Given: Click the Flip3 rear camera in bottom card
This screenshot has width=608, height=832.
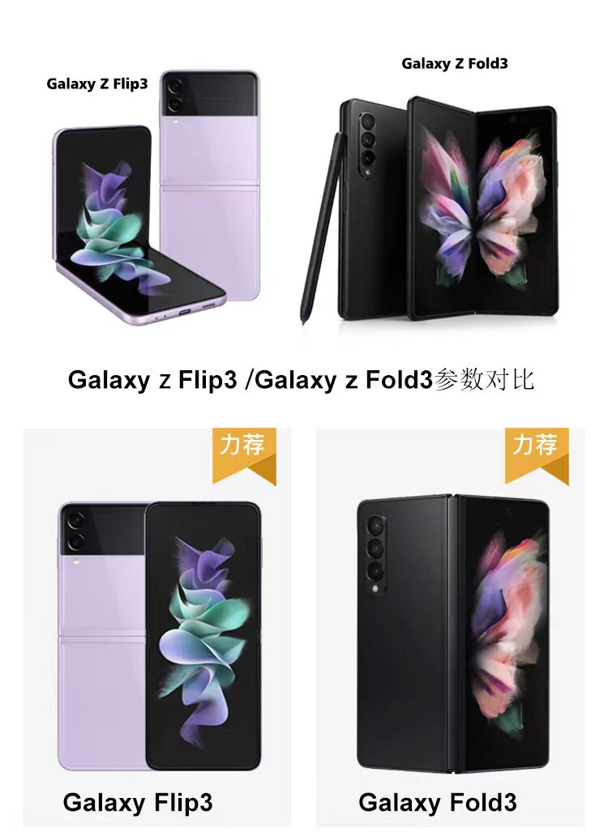Looking at the screenshot, I should 75,531.
